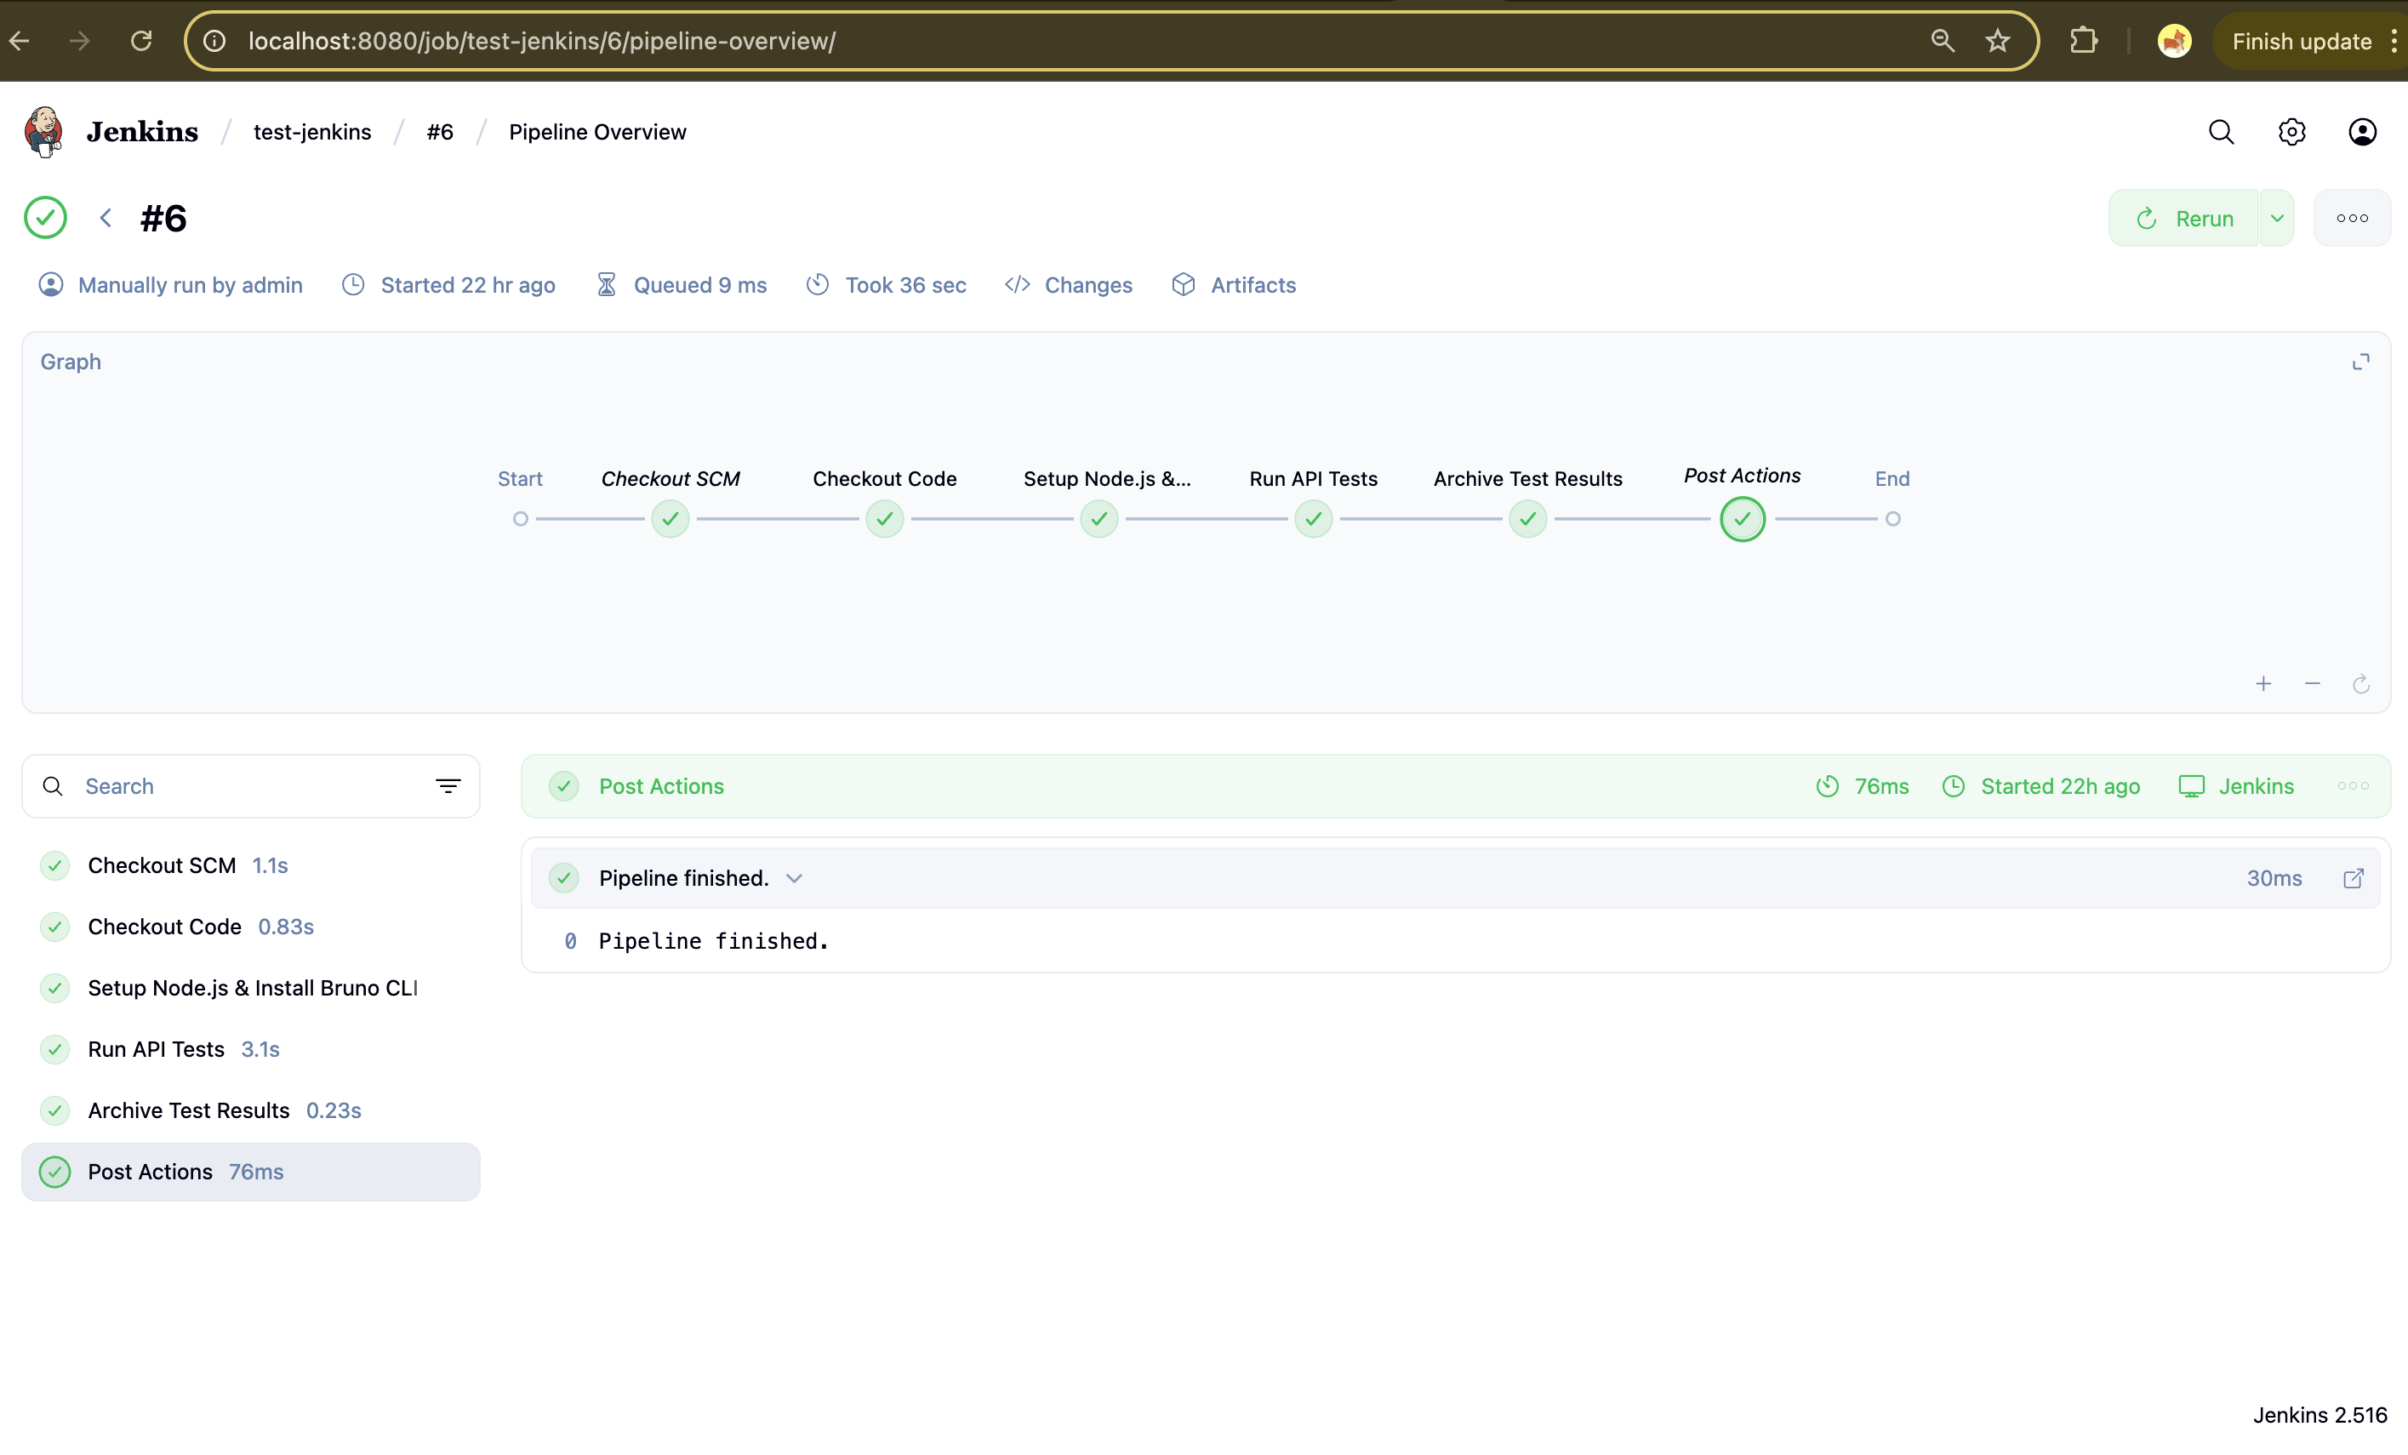Zoom in on the pipeline graph

2264,683
